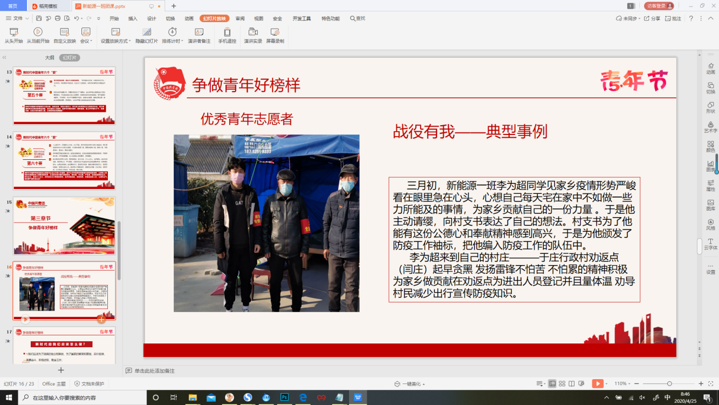719x405 pixels.
Task: Switch to the 审阅 review tab
Action: click(x=240, y=18)
